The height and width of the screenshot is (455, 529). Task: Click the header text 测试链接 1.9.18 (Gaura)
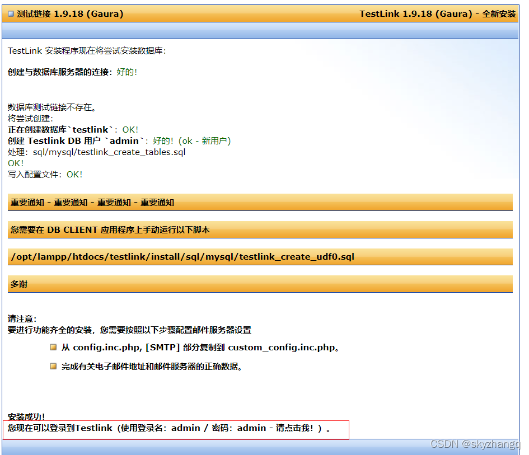pyautogui.click(x=70, y=14)
